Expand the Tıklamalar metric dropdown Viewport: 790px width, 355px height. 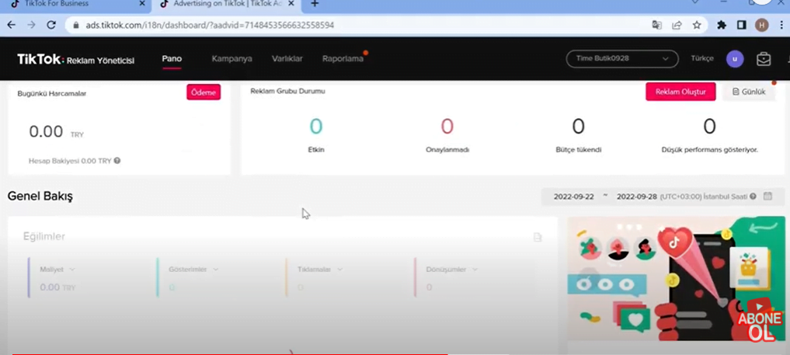(339, 270)
